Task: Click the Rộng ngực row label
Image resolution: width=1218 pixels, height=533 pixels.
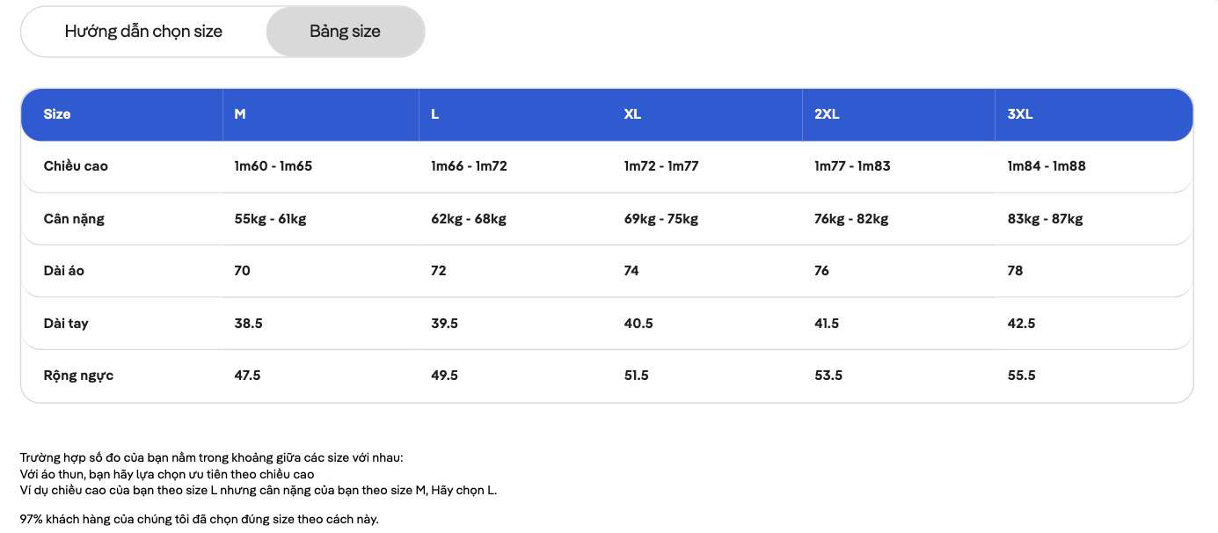Action: [x=79, y=375]
